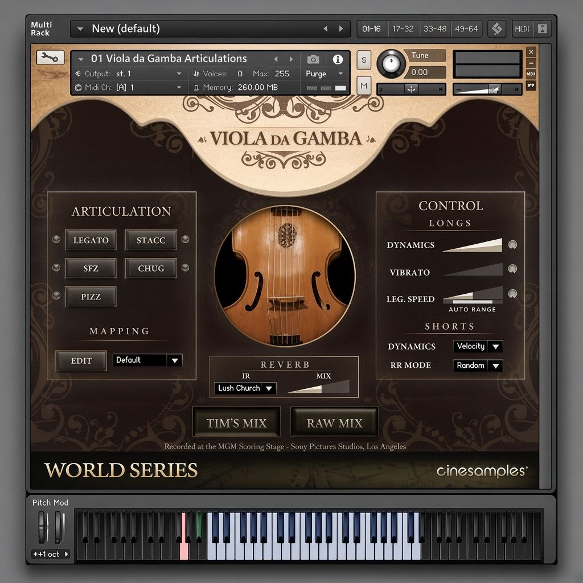Click the pan center icon on pan slider
Viewport: 583px width, 583px height.
(411, 89)
